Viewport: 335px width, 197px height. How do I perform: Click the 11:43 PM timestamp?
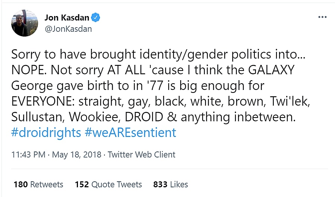point(28,154)
